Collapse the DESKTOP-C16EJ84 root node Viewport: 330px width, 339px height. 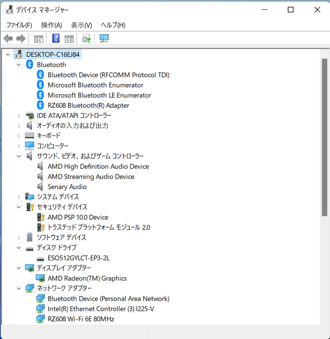pos(8,55)
